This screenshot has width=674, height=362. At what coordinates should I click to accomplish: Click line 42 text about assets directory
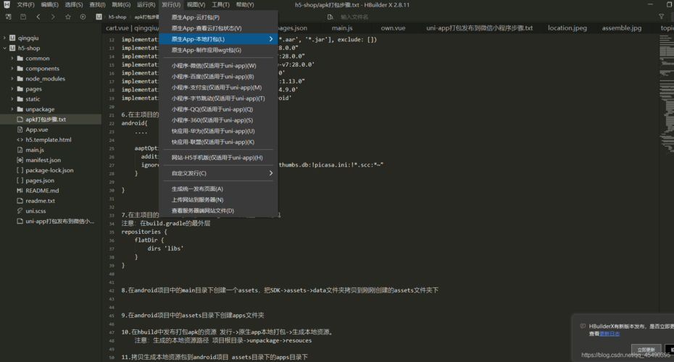pyautogui.click(x=280, y=290)
